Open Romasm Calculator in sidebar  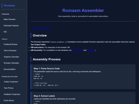(x=11, y=63)
